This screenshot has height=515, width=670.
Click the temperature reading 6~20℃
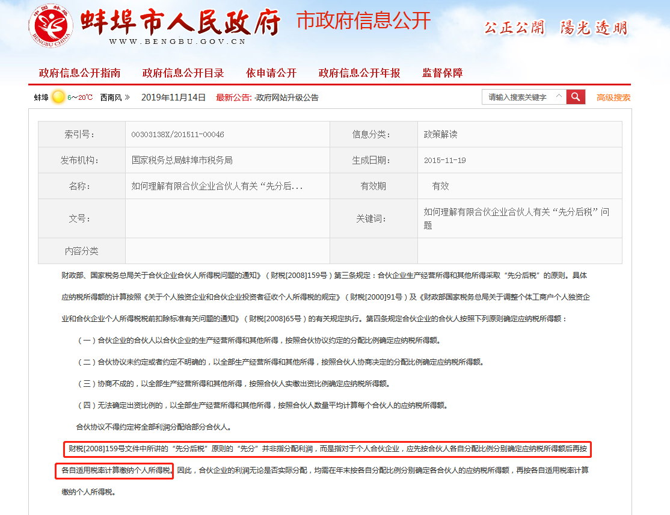[80, 97]
